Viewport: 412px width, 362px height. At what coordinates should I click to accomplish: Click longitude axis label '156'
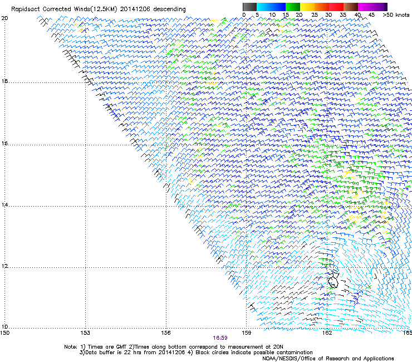click(166, 333)
